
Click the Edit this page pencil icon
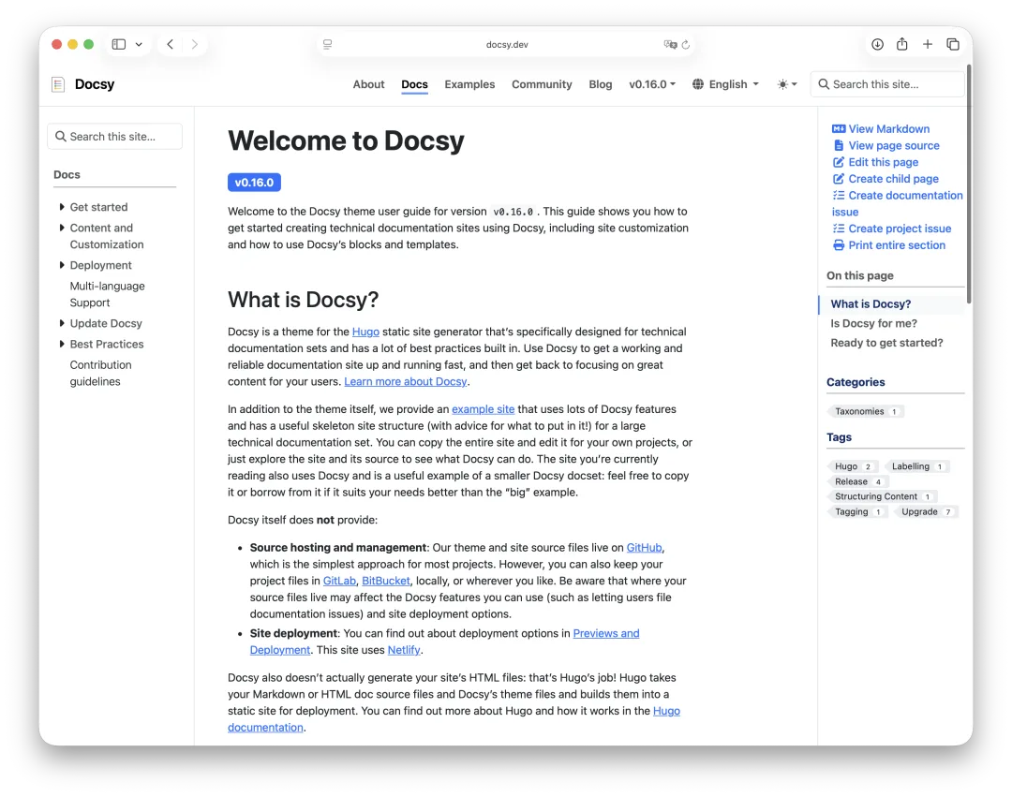(x=839, y=163)
